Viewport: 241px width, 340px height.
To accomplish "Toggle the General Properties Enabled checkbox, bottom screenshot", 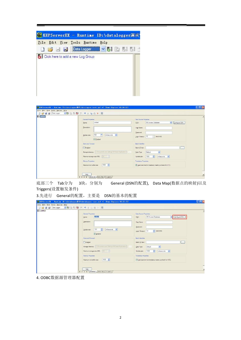I will click(95, 234).
